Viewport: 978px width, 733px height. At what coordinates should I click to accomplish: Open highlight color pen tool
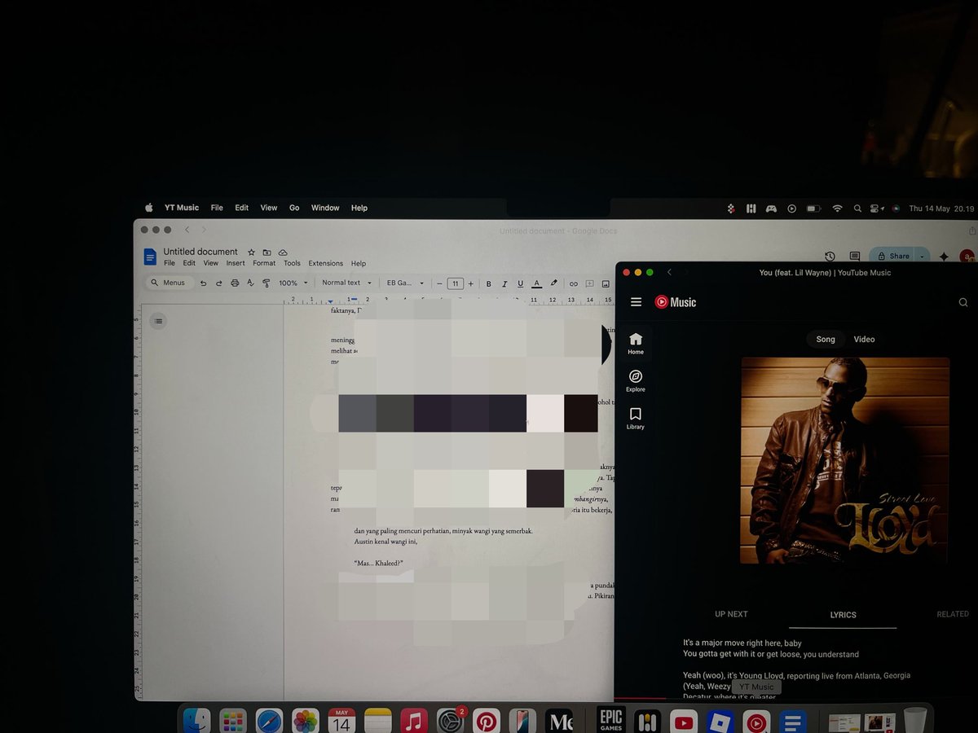553,283
